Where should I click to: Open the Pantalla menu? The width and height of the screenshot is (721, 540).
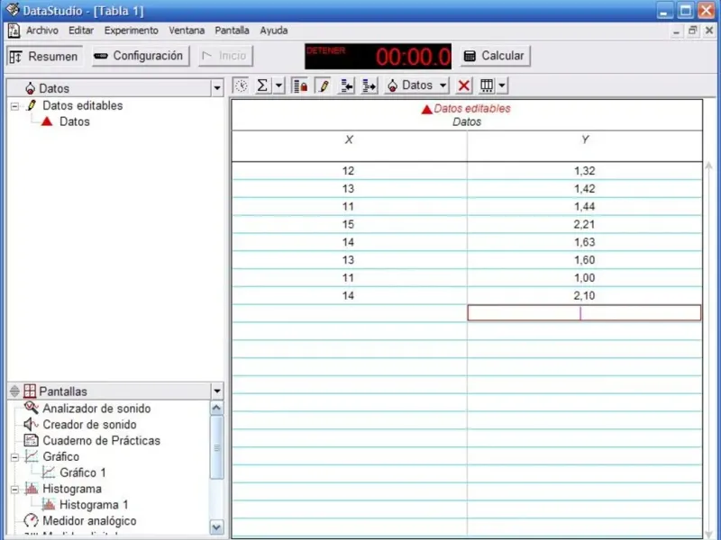point(232,31)
